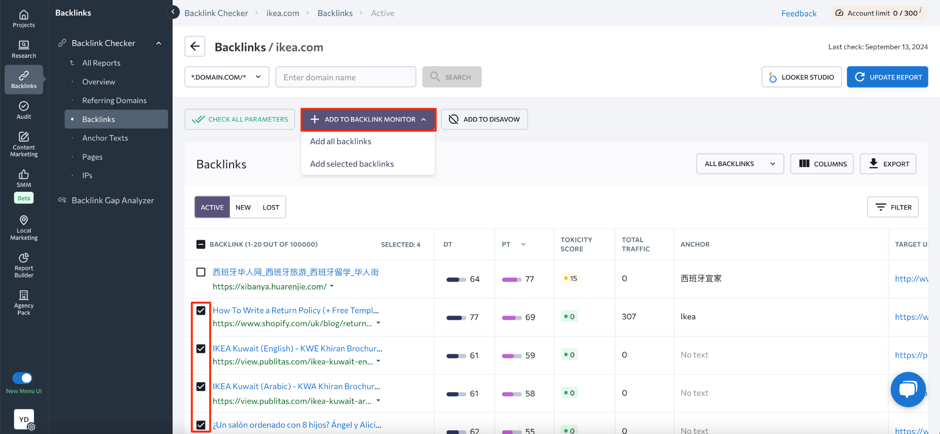
Task: Click PT bar for score 77
Action: point(512,279)
